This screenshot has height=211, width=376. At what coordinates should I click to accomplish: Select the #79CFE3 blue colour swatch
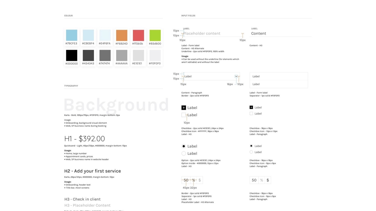71,35
